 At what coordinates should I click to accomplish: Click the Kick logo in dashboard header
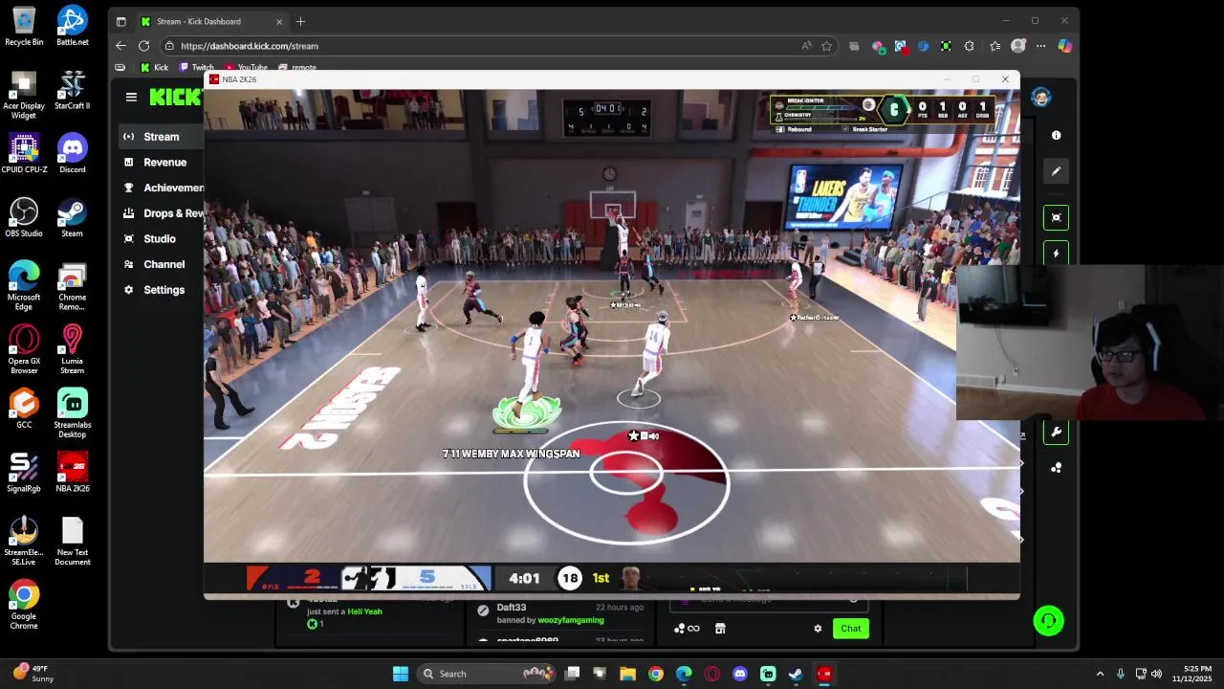(x=175, y=97)
